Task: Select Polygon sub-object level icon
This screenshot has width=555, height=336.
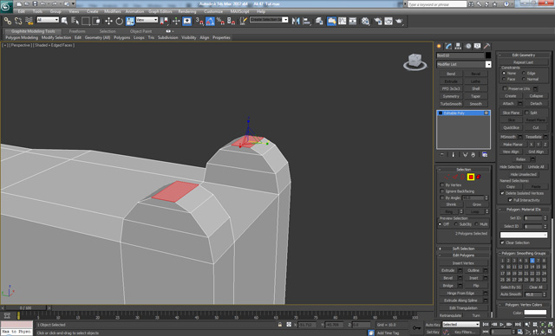Action: (471, 177)
